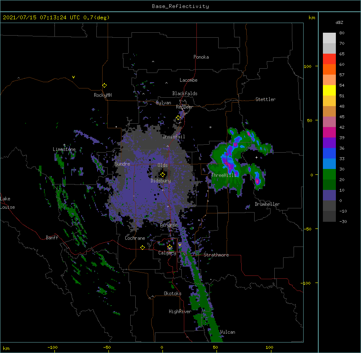361x353 pixels.
Task: Pick the purple 36-39 dBZ legend swatch
Action: click(329, 143)
